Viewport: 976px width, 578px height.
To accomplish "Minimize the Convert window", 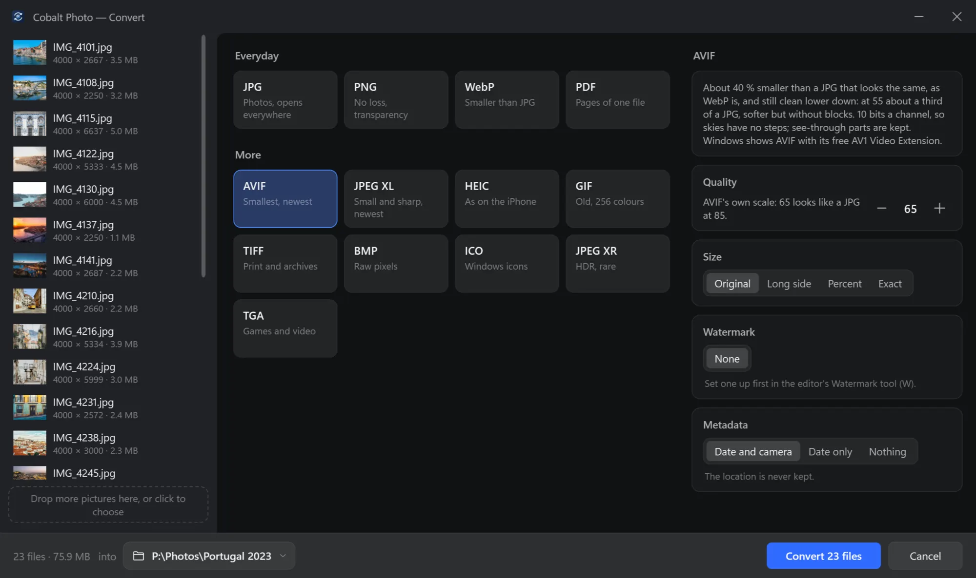I will (919, 17).
